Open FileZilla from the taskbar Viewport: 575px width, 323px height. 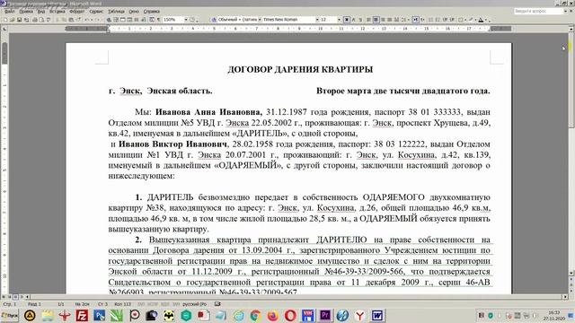82,315
